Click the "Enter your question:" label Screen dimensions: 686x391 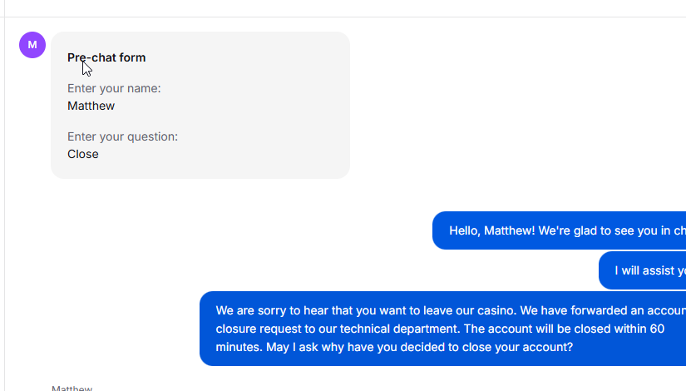(122, 136)
